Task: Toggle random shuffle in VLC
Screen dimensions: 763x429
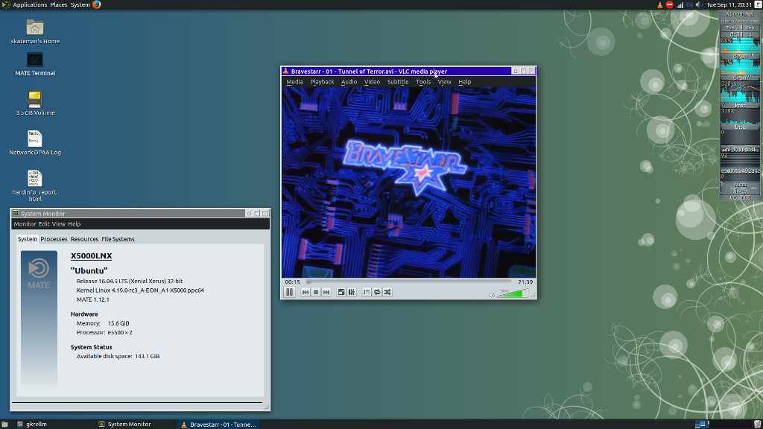Action: pyautogui.click(x=387, y=292)
